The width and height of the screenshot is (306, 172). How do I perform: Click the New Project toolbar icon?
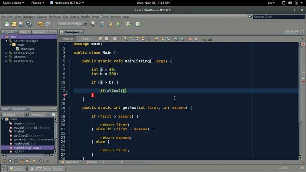[x=14, y=24]
